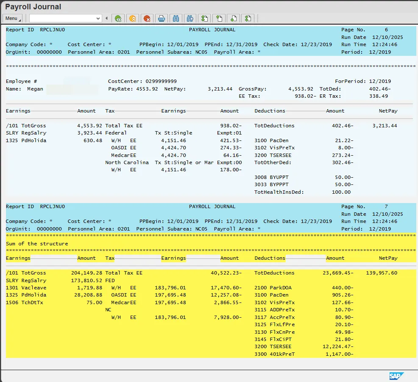The image size is (418, 382).
Task: Go to the next page
Action: (x=234, y=18)
